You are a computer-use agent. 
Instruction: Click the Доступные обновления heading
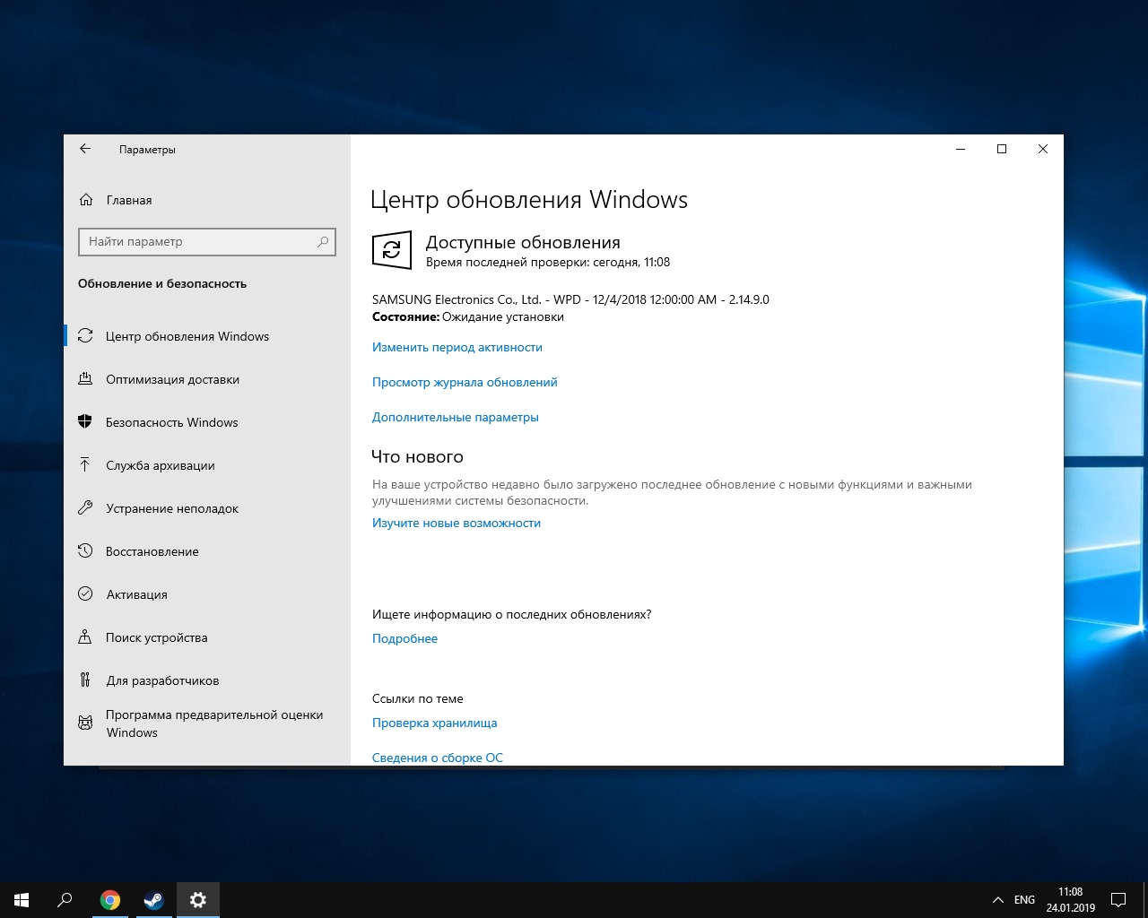[x=523, y=243]
